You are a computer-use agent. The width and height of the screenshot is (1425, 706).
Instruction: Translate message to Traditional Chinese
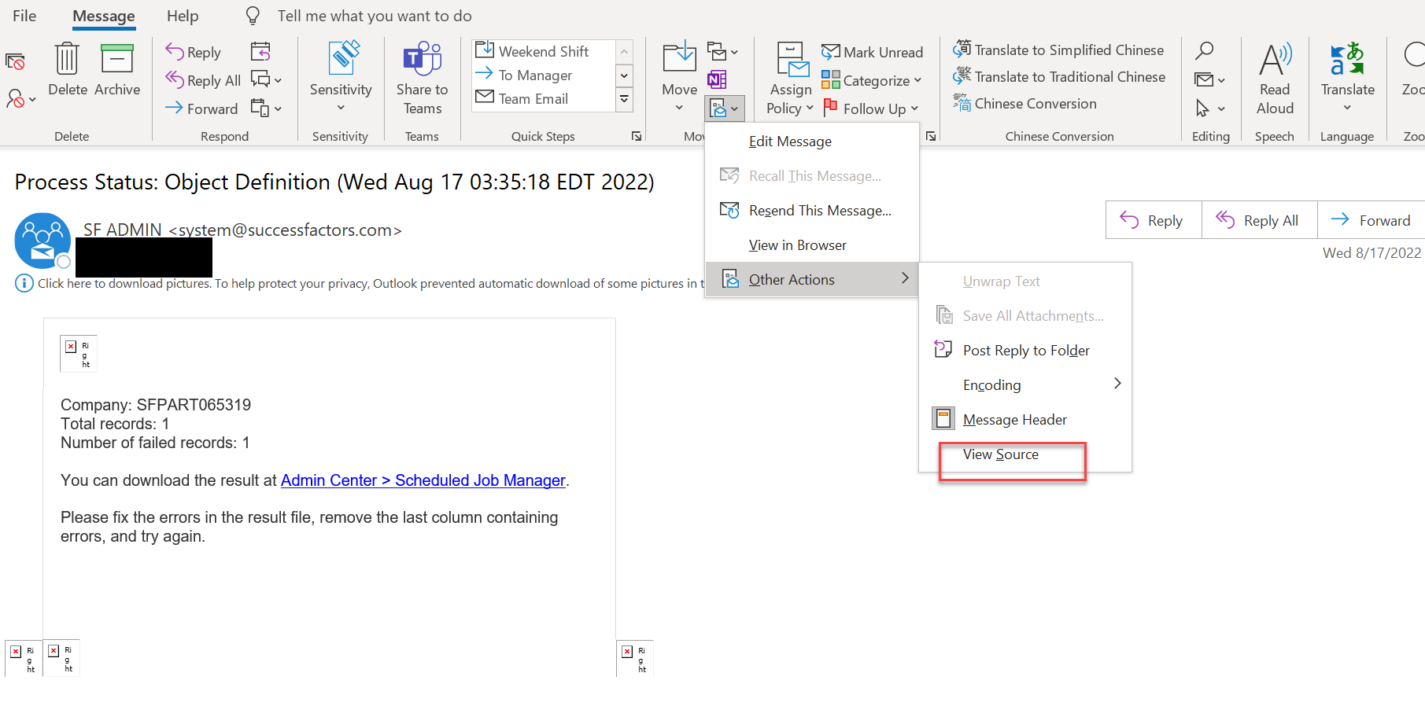pyautogui.click(x=1059, y=77)
